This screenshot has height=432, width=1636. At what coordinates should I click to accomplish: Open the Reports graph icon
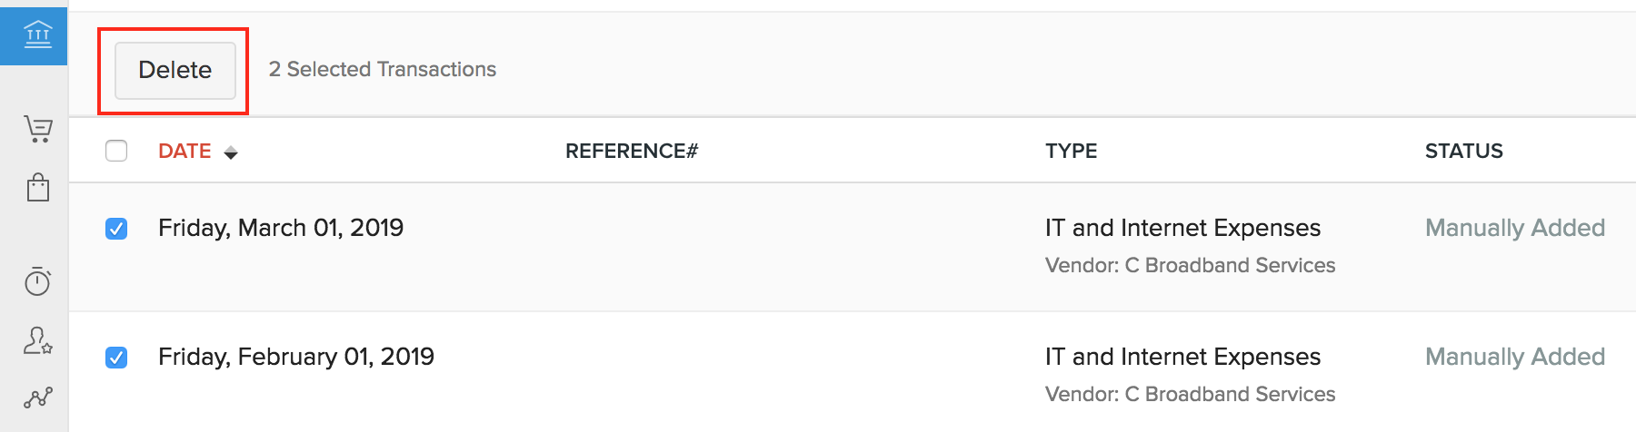point(38,397)
